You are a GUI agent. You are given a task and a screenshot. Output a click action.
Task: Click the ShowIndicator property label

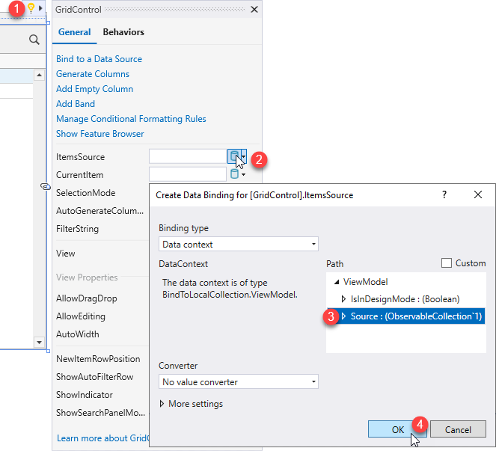(84, 395)
